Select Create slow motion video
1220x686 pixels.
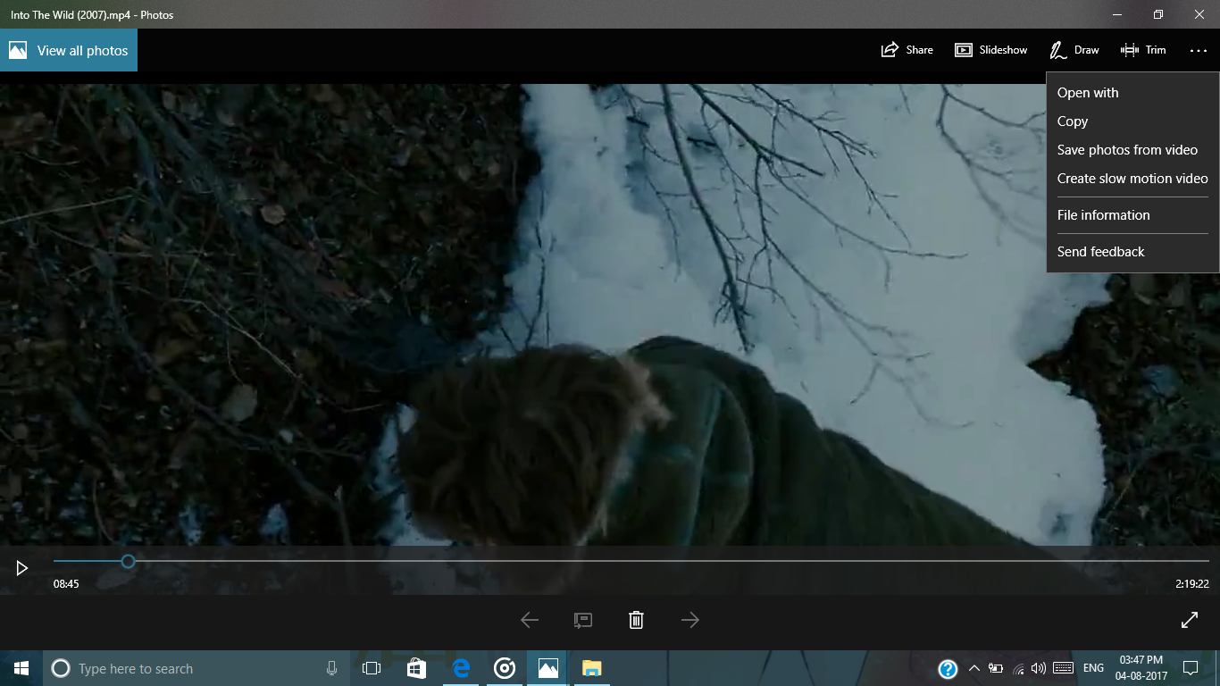coord(1132,179)
